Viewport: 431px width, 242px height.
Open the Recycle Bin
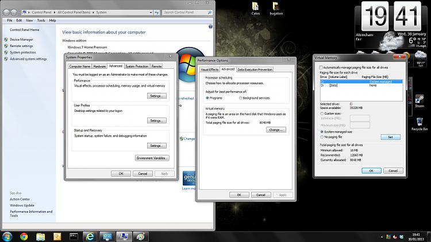tap(420, 124)
